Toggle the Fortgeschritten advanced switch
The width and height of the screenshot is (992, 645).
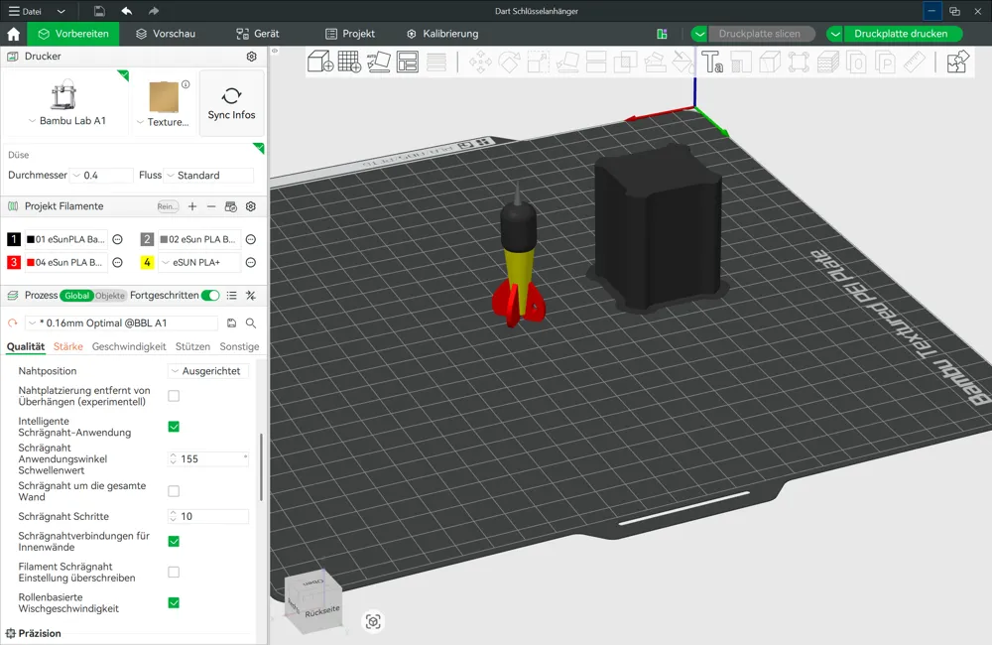[210, 296]
